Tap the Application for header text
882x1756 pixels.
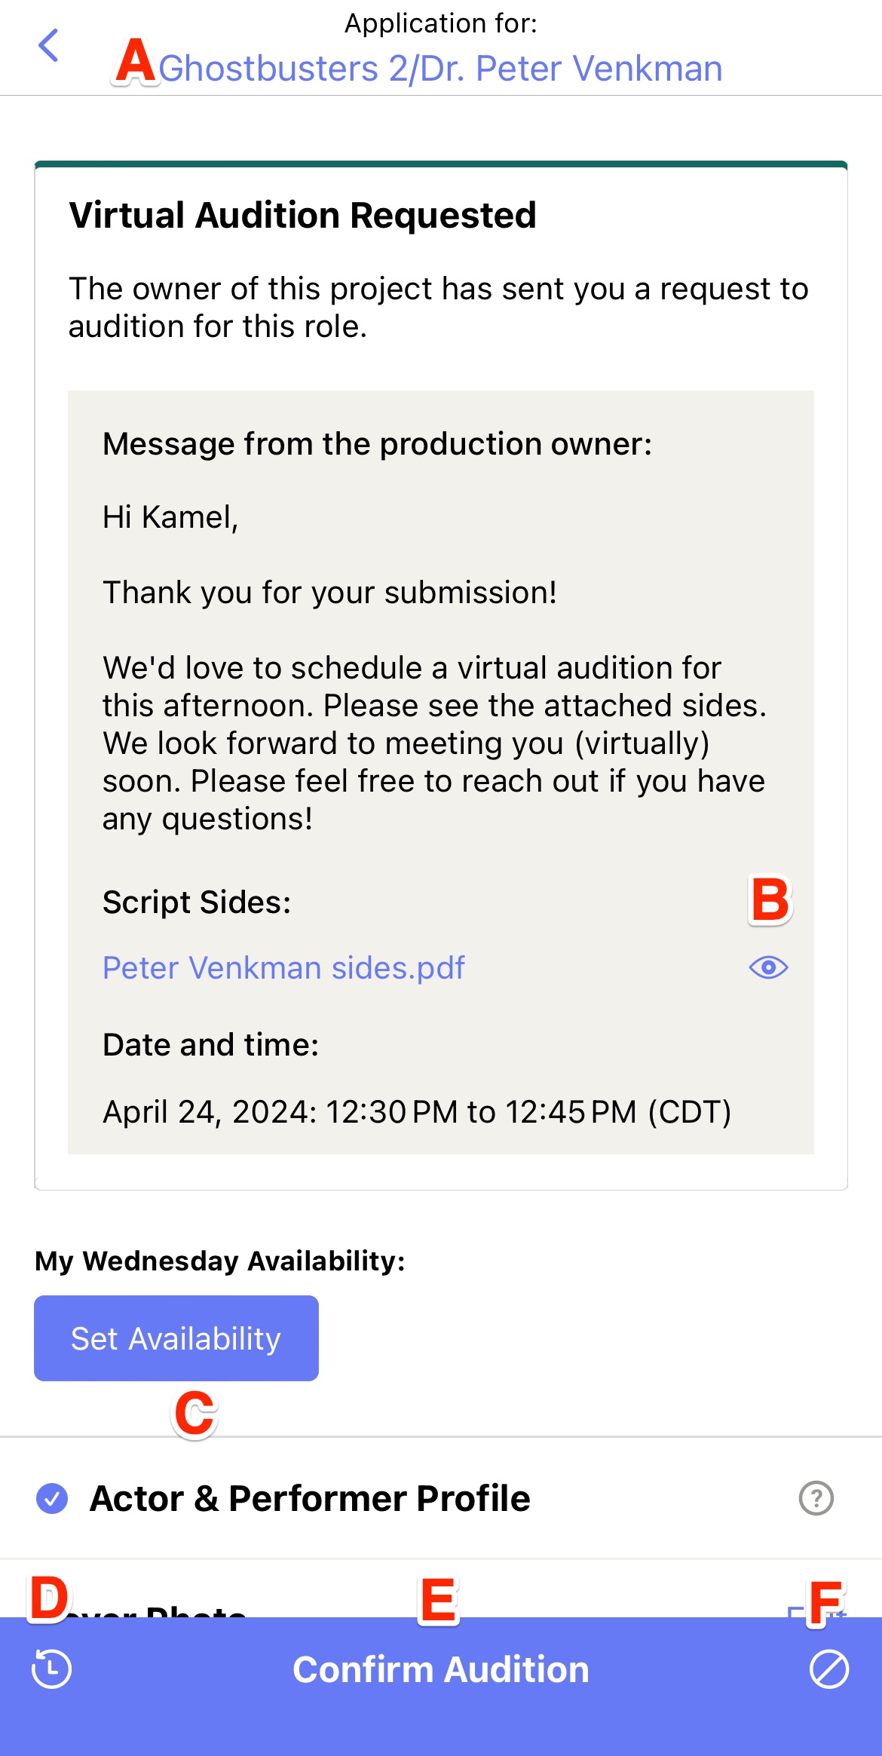tap(441, 23)
